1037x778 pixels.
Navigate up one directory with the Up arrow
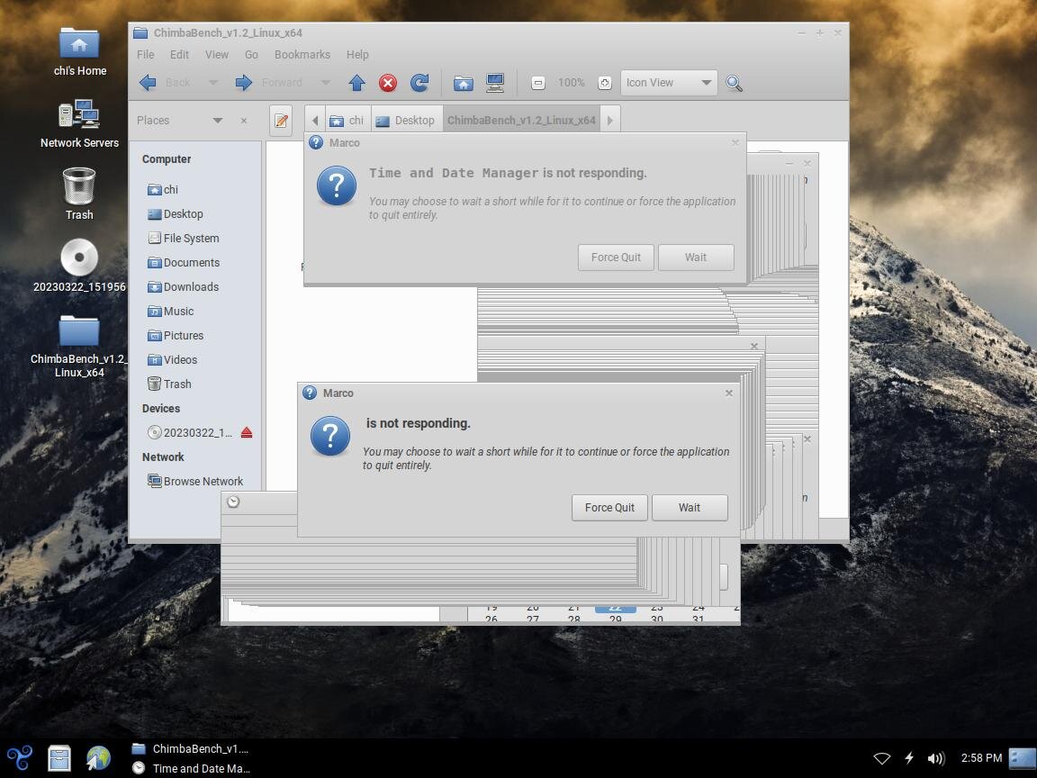[x=356, y=82]
